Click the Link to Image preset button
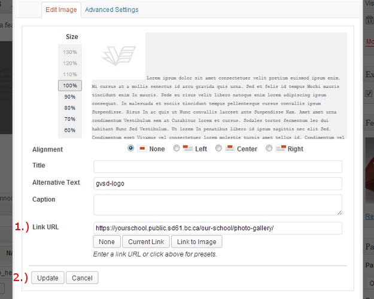The height and width of the screenshot is (299, 374). click(x=196, y=242)
